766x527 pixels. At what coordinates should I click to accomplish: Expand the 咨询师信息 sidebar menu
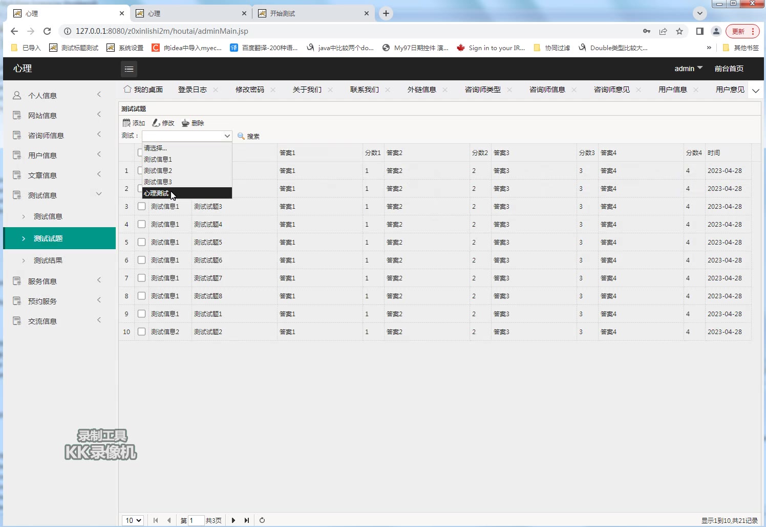point(59,135)
